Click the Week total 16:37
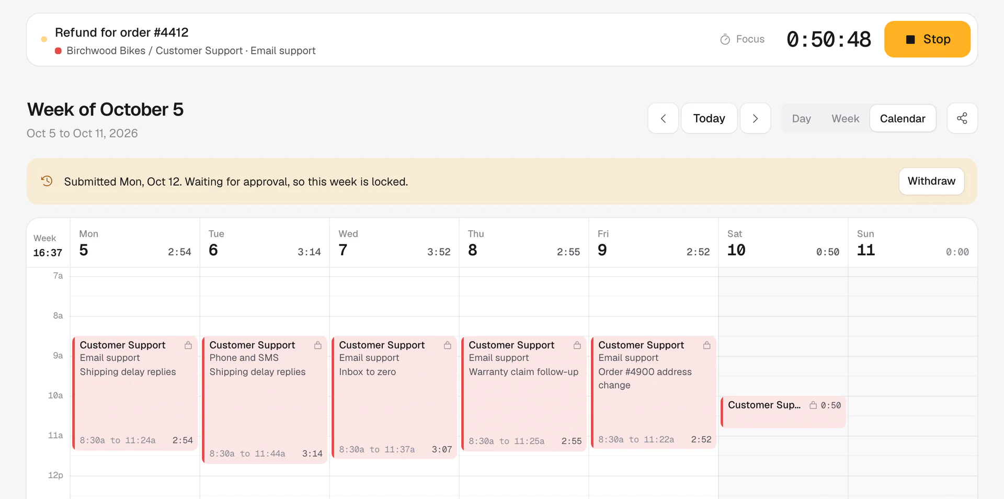 click(48, 253)
